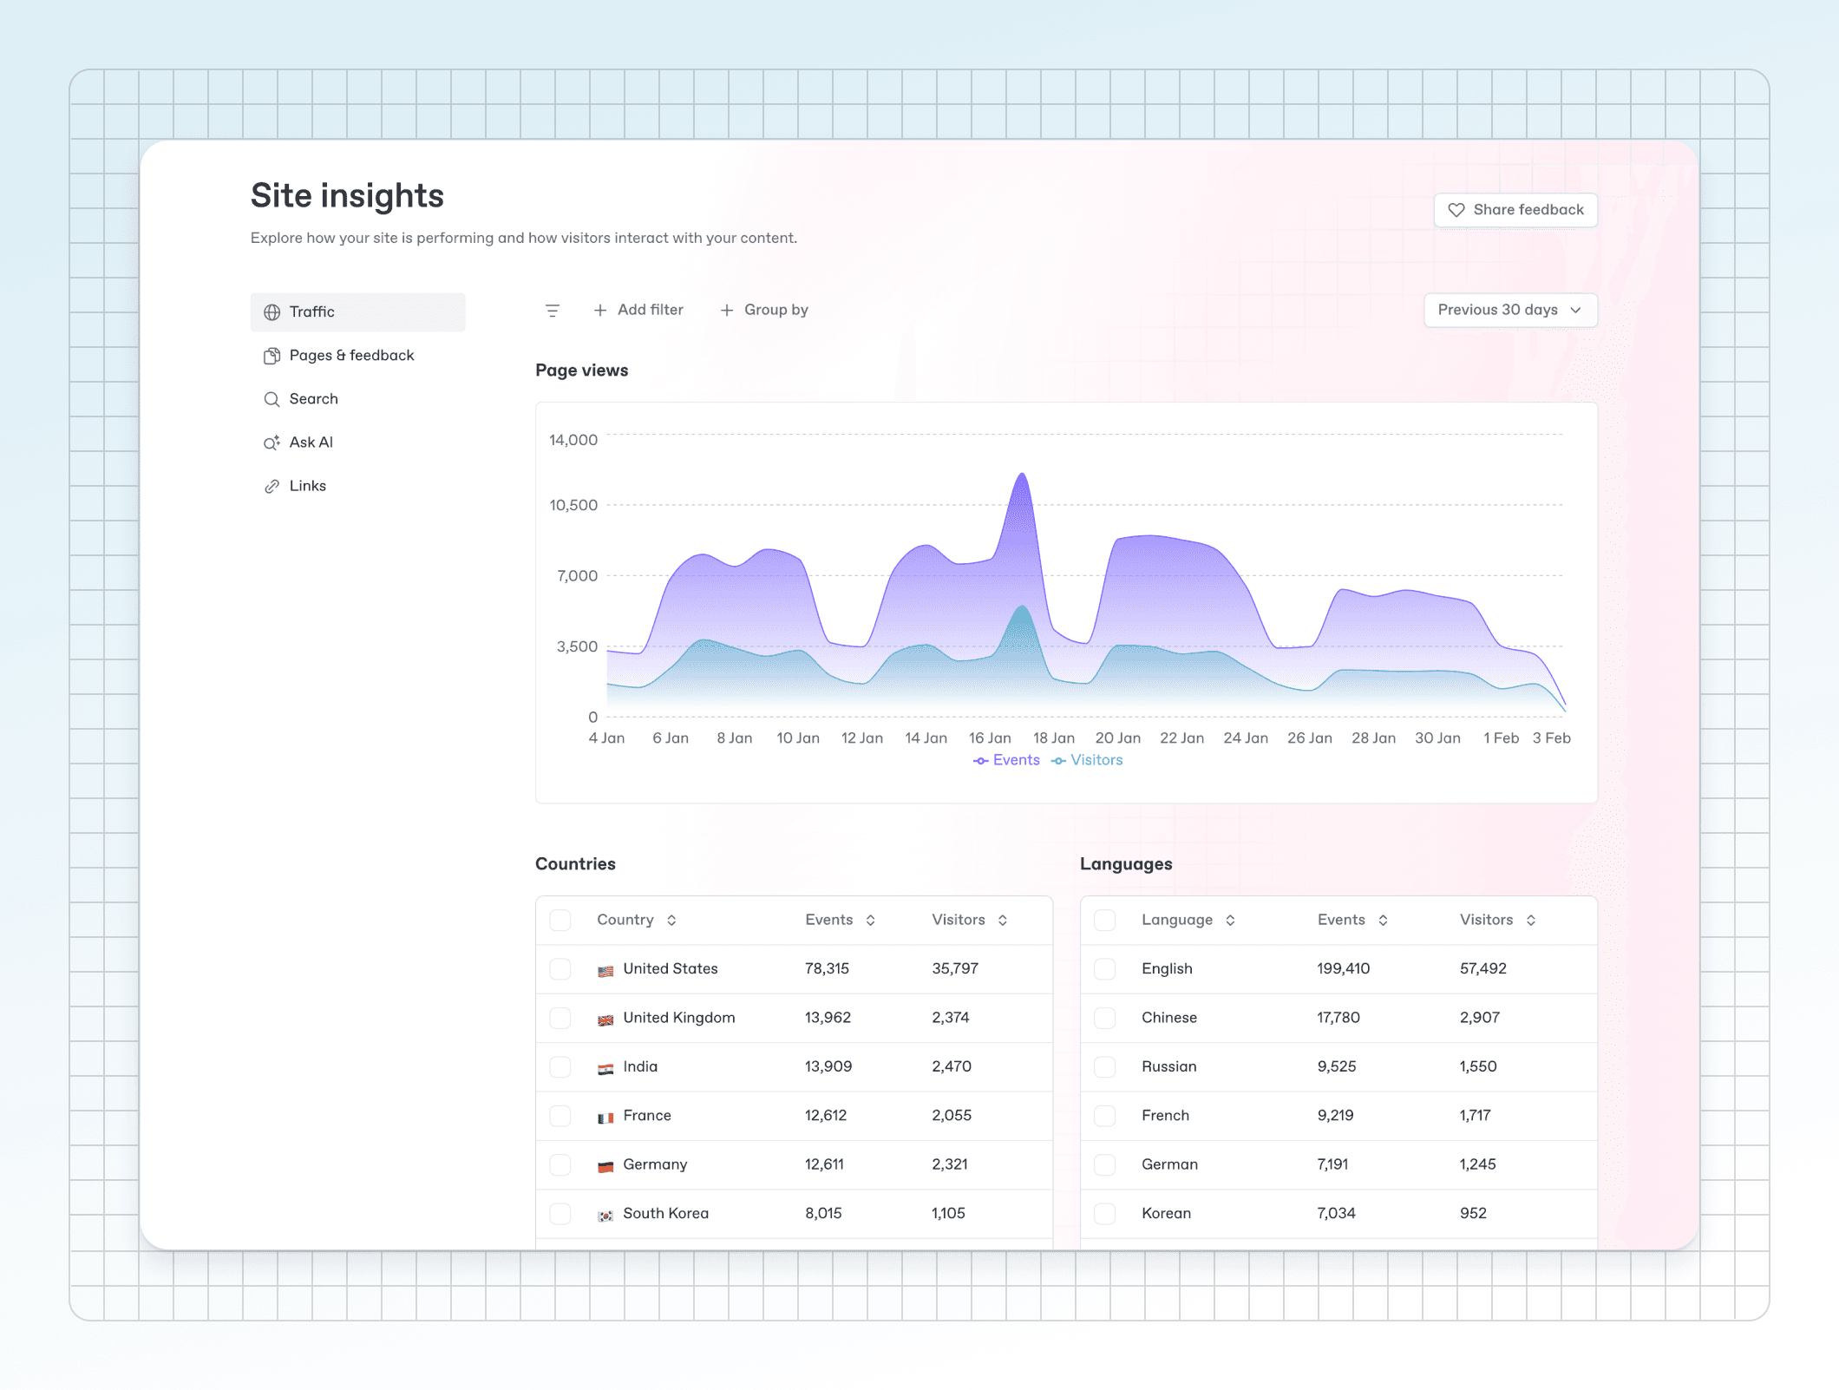This screenshot has height=1390, width=1839.
Task: Click the Pages & feedback documents icon
Action: [x=272, y=356]
